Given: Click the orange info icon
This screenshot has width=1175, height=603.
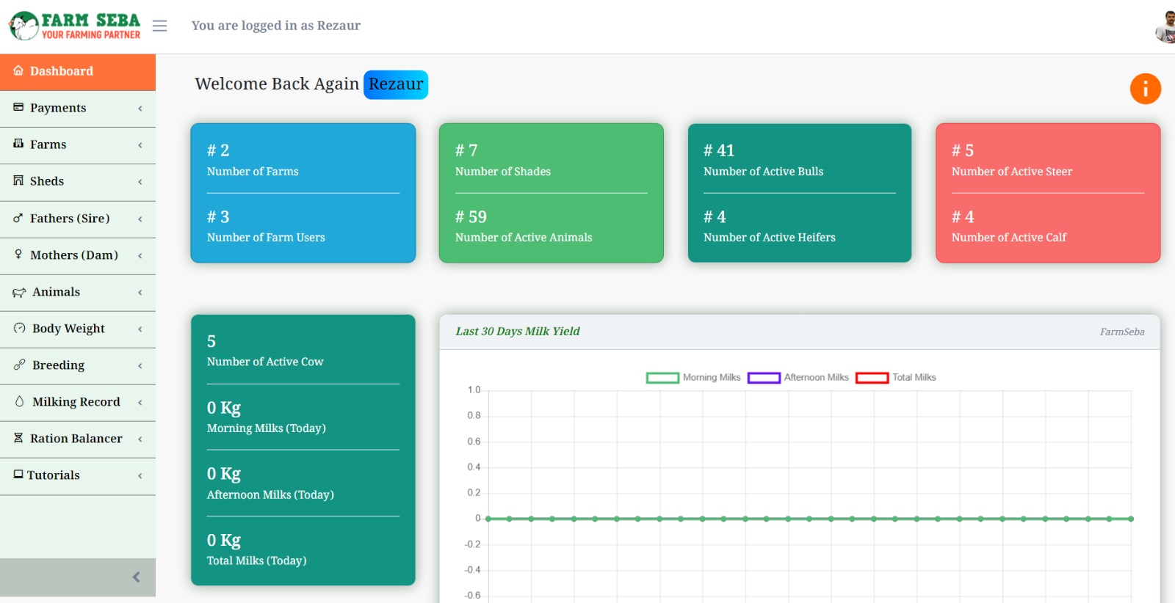Looking at the screenshot, I should click(x=1145, y=89).
